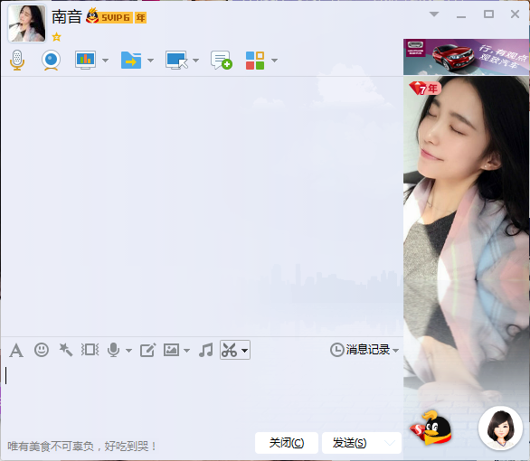Open the emoji smiley picker
Screen dimensions: 530x461
[x=42, y=350]
